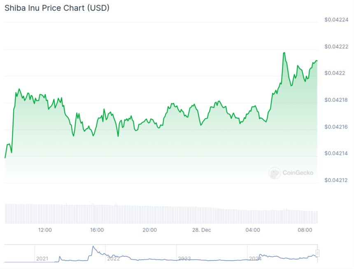Click the $0.04212 price axis label
Screen dimensions: 354x269
(x=336, y=180)
